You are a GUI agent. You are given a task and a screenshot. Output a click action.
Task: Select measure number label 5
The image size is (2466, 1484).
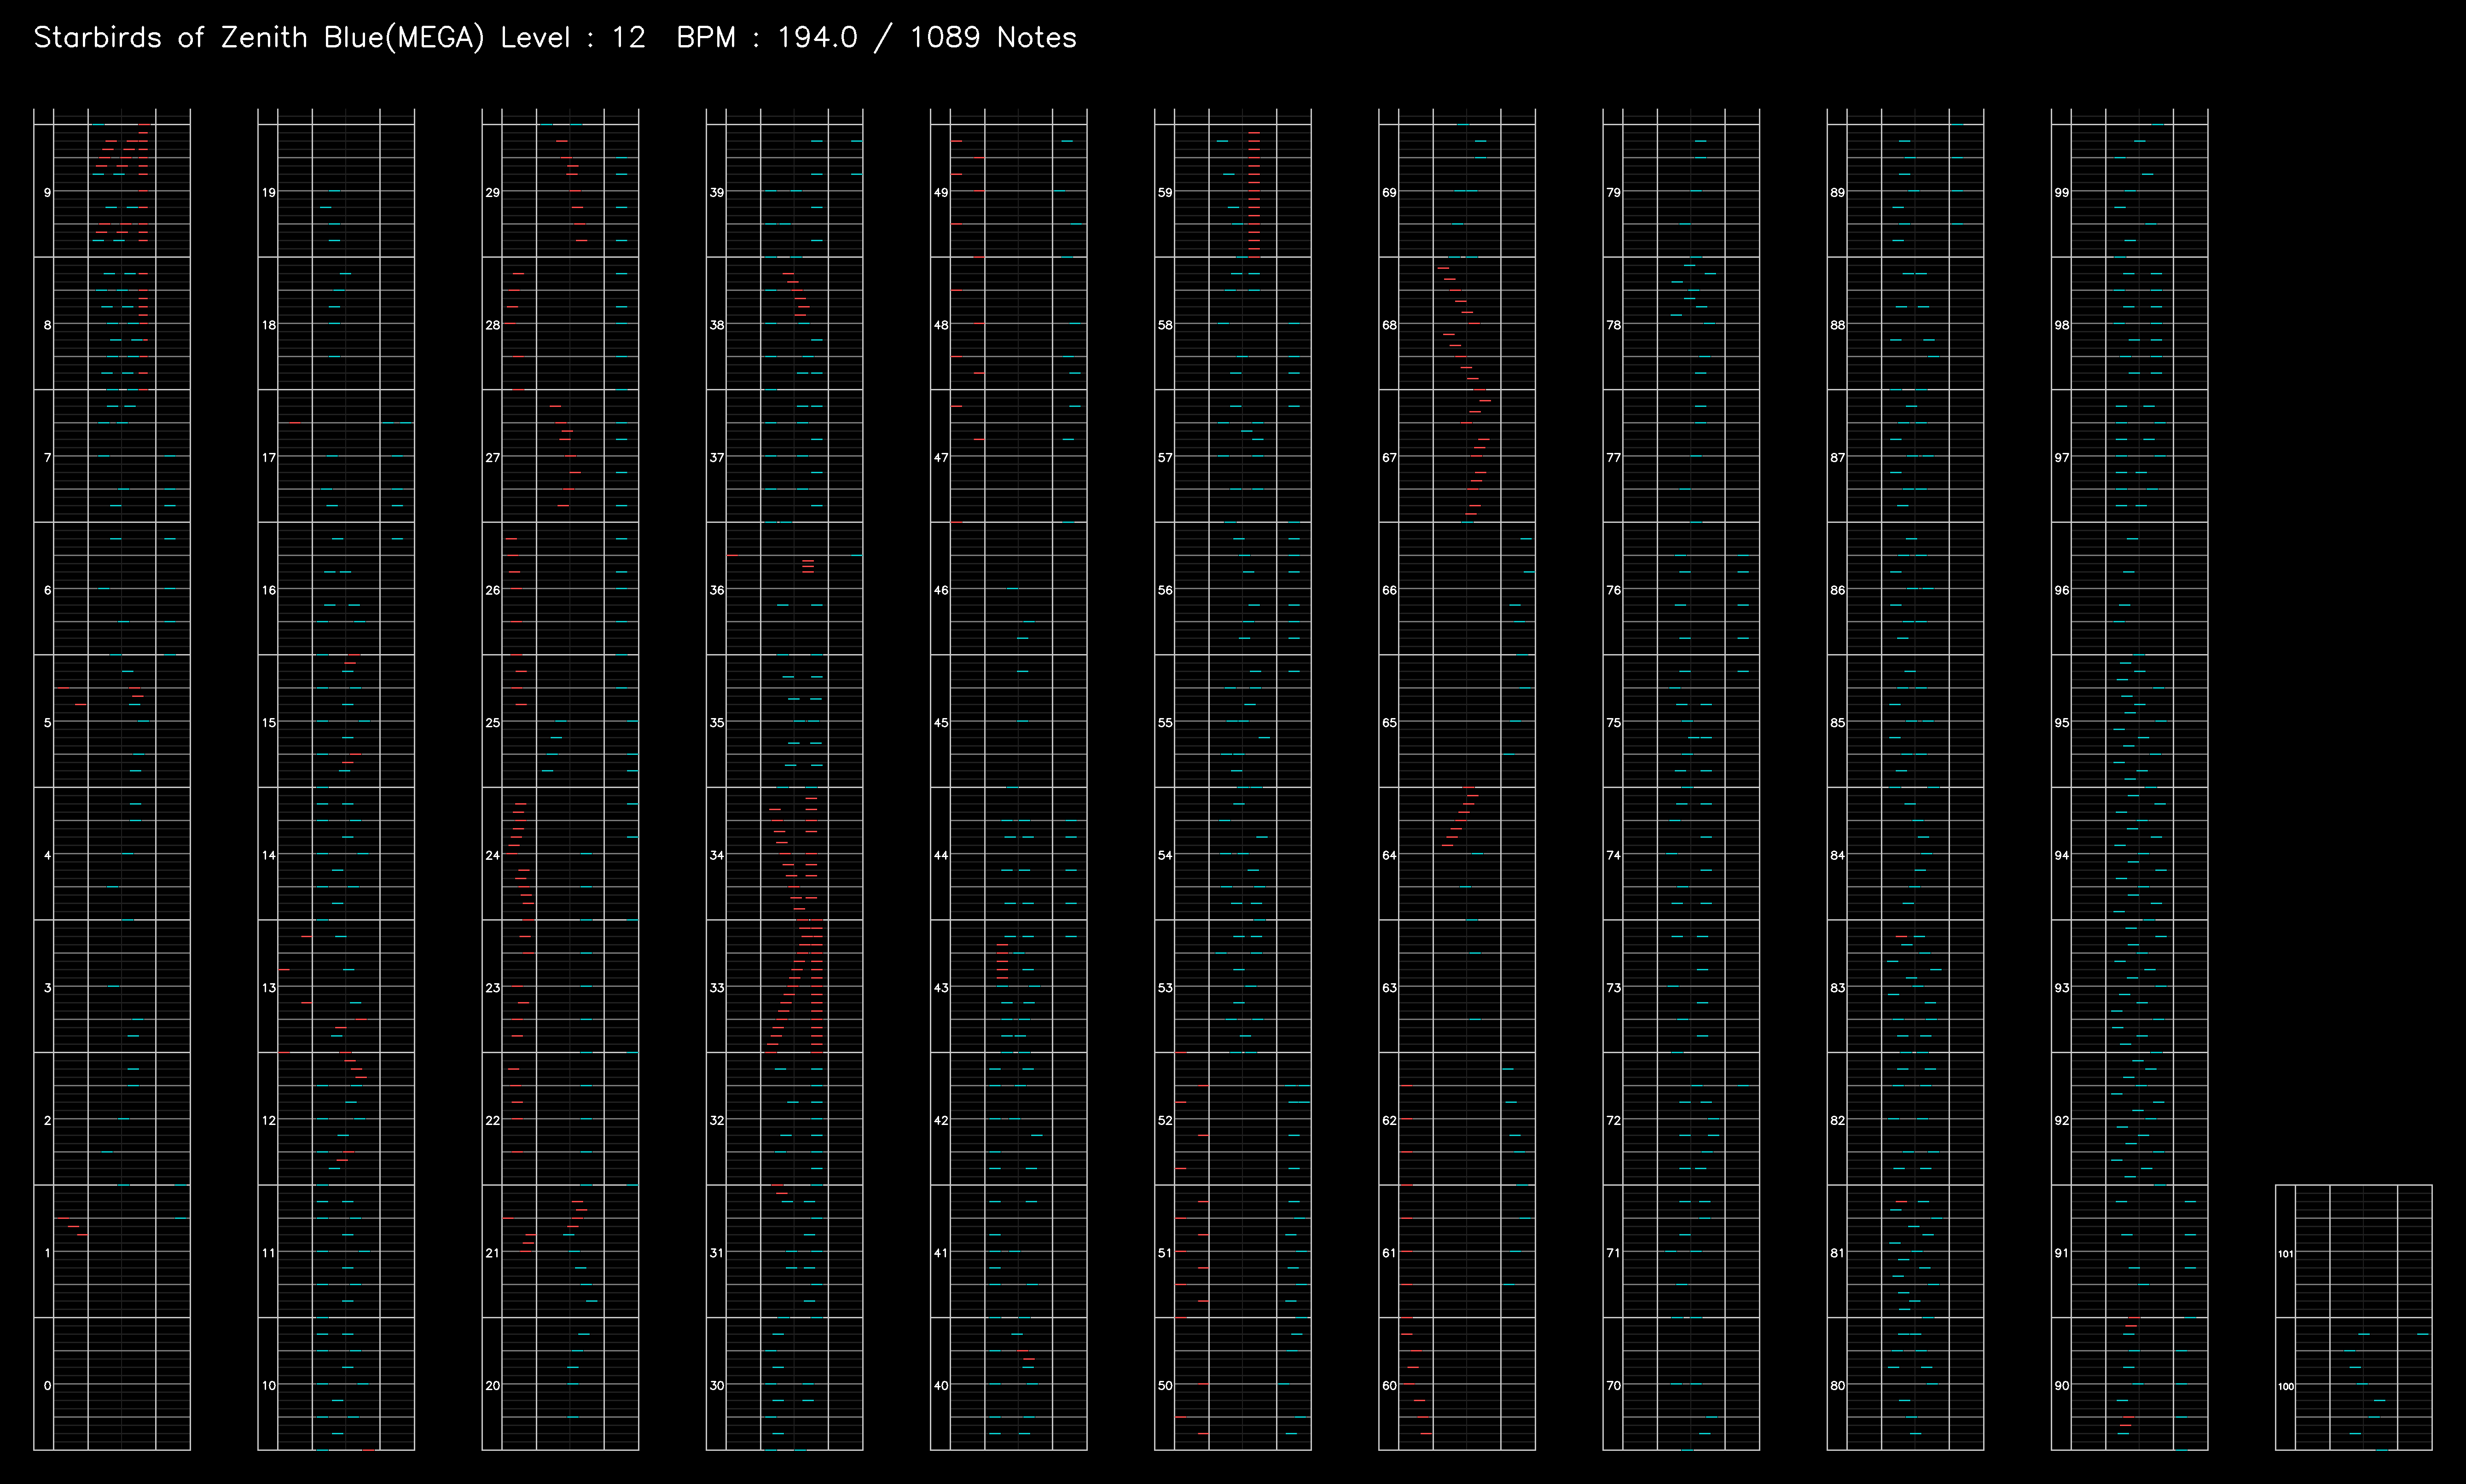[47, 723]
